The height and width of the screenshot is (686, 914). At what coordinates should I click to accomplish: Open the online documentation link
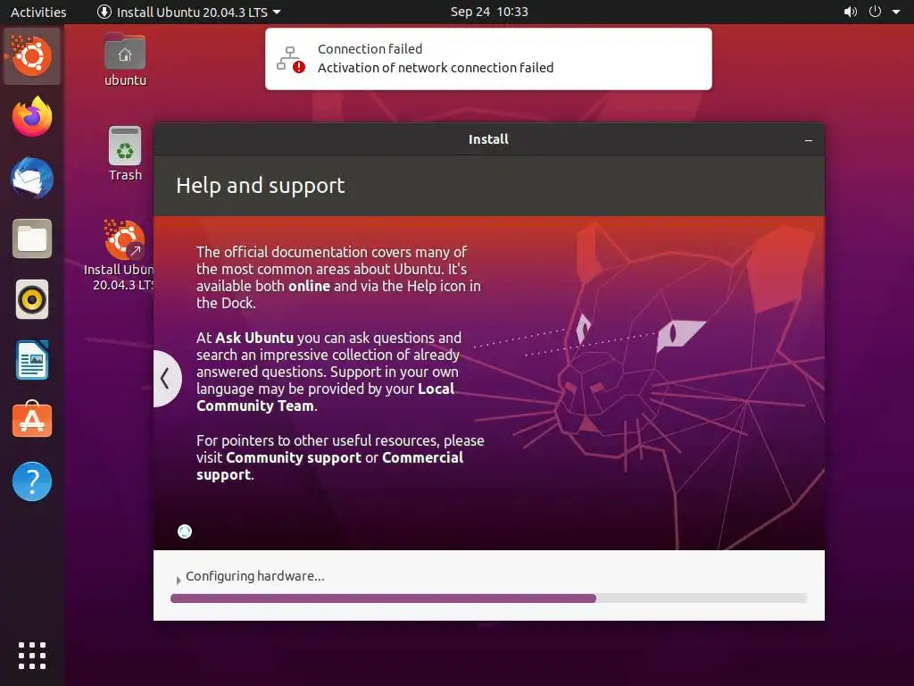pos(309,286)
